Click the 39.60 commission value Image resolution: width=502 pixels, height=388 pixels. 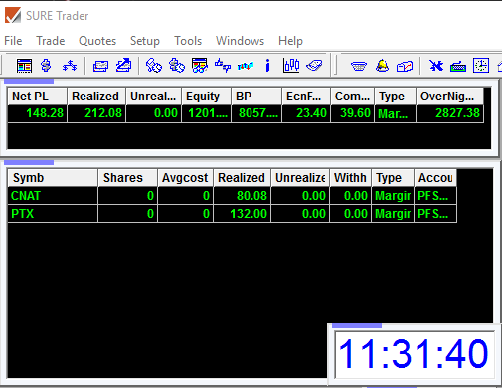point(355,113)
